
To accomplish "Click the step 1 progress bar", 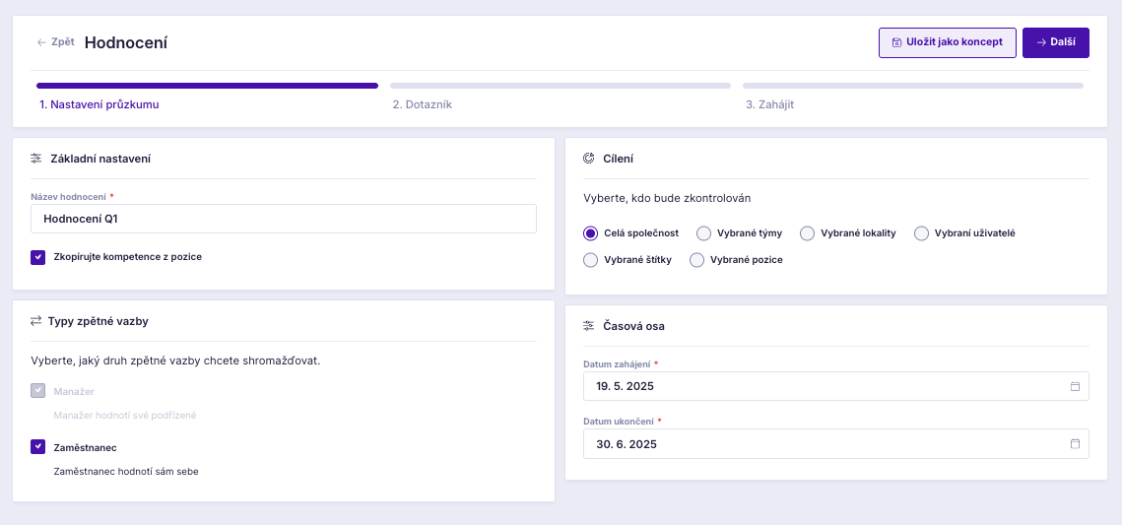I will (208, 86).
